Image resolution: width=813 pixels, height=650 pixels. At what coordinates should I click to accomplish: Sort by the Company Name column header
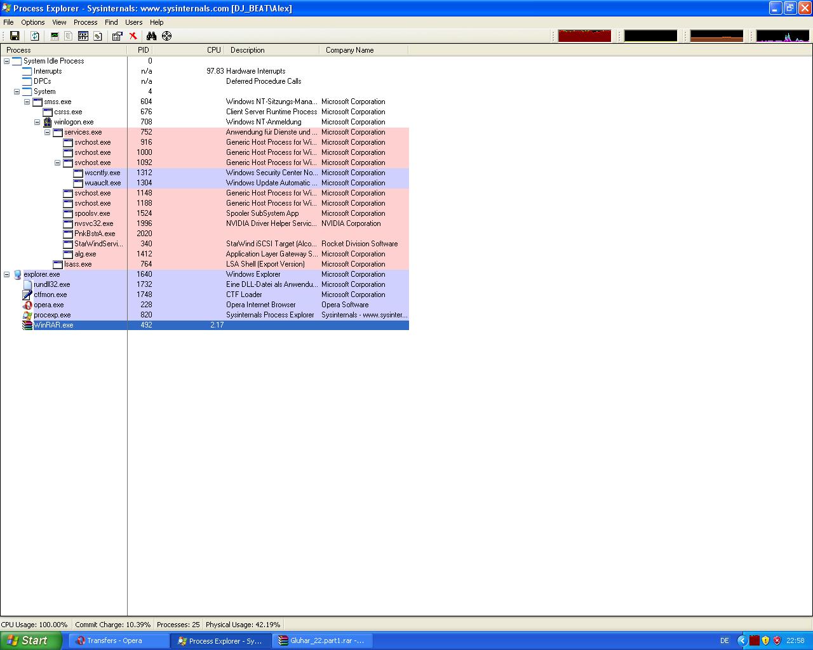[364, 50]
